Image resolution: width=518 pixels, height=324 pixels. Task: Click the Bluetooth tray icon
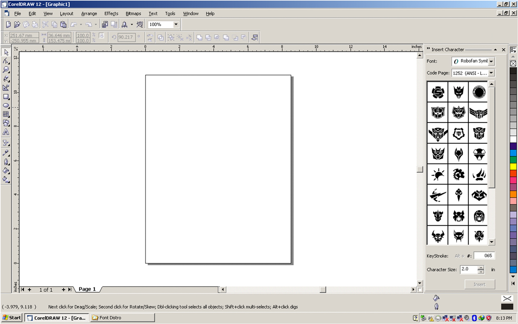point(474,318)
